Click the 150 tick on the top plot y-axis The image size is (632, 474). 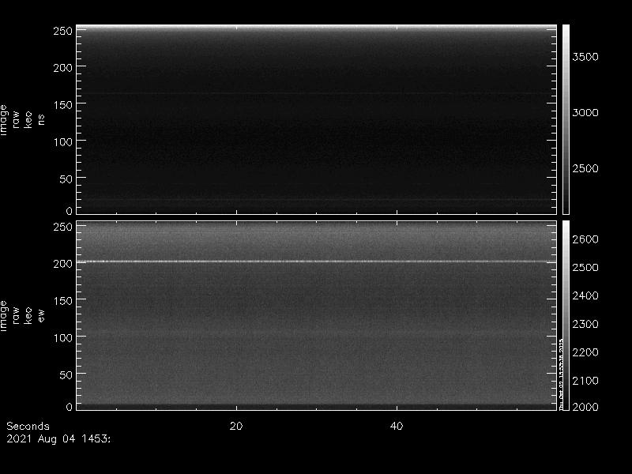[62, 104]
